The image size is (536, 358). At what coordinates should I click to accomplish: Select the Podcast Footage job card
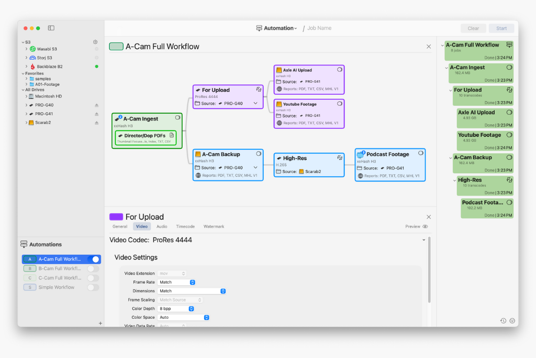pyautogui.click(x=487, y=209)
